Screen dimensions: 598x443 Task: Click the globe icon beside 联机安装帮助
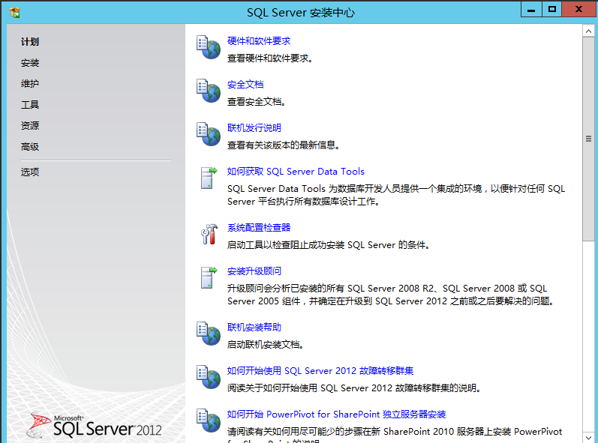click(x=209, y=334)
